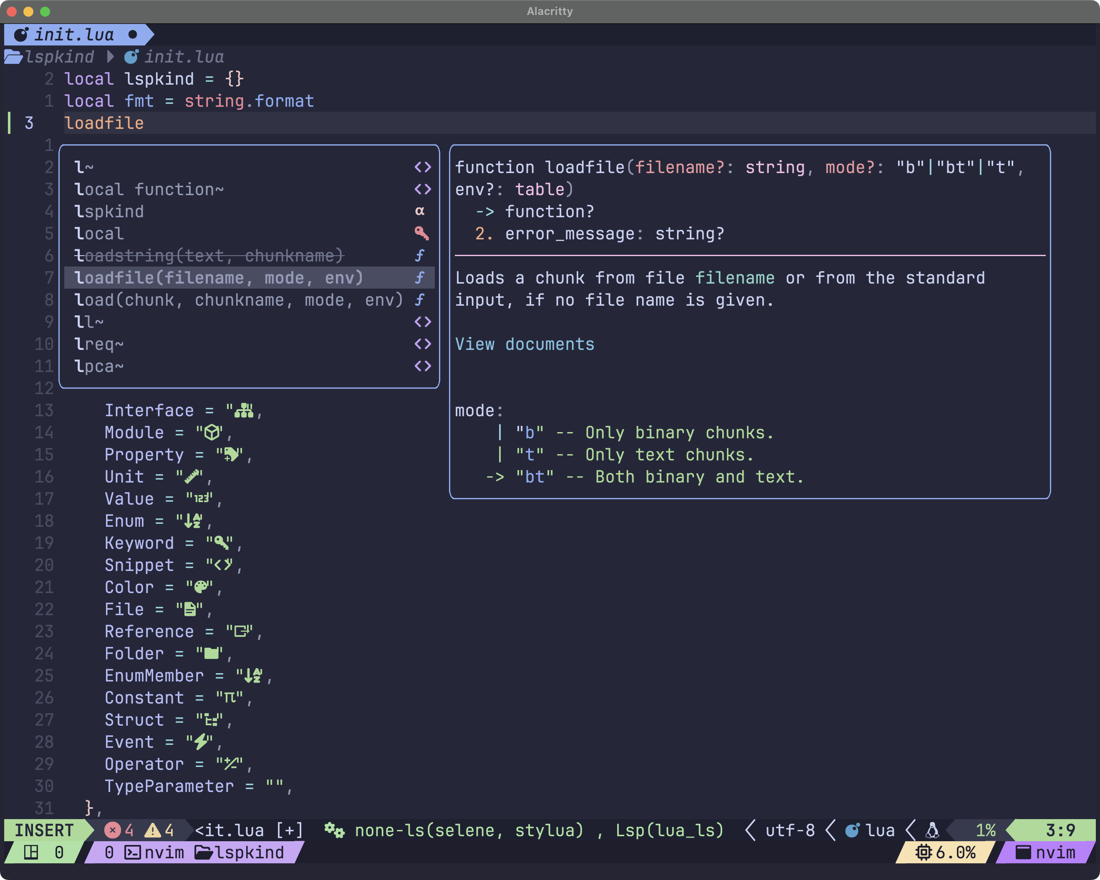Click the variable alpha icon beside lspkind
Image resolution: width=1100 pixels, height=880 pixels.
pyautogui.click(x=420, y=211)
